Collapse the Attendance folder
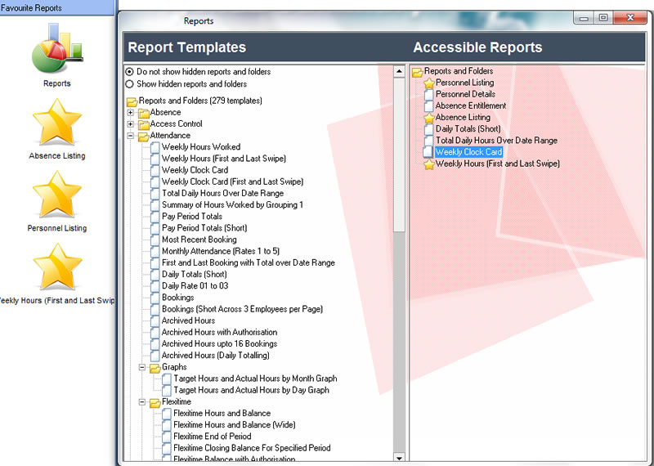Image resolution: width=654 pixels, height=466 pixels. pyautogui.click(x=131, y=136)
